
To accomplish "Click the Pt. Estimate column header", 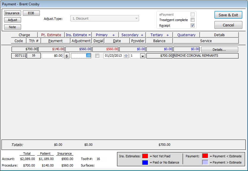I will tap(51, 35).
